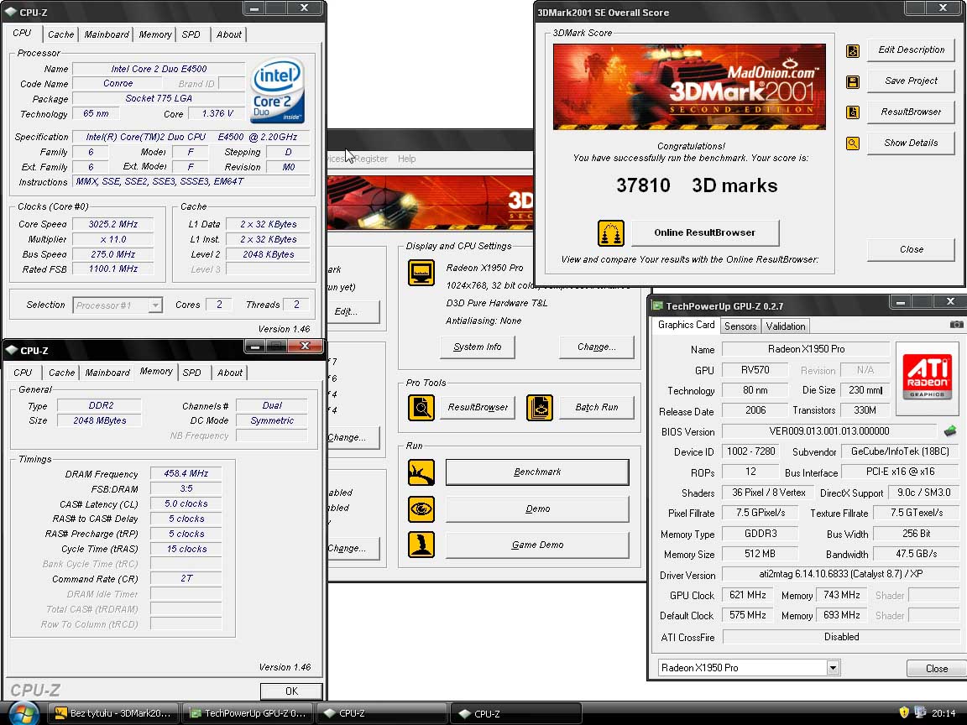Click the Name field showing Intel Core 2 Duo E4500
The width and height of the screenshot is (967, 725).
click(x=159, y=69)
